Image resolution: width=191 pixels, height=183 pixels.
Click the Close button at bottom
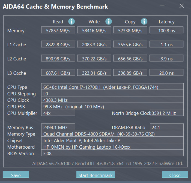(x=175, y=175)
